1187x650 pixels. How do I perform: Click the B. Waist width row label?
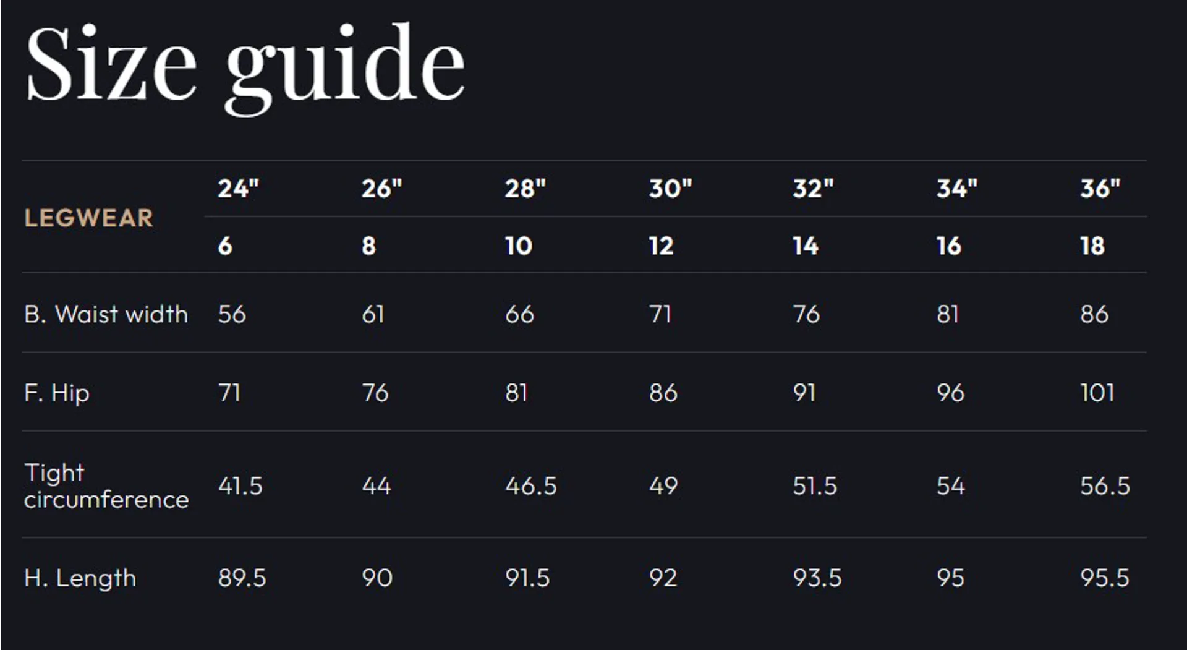[x=106, y=314]
